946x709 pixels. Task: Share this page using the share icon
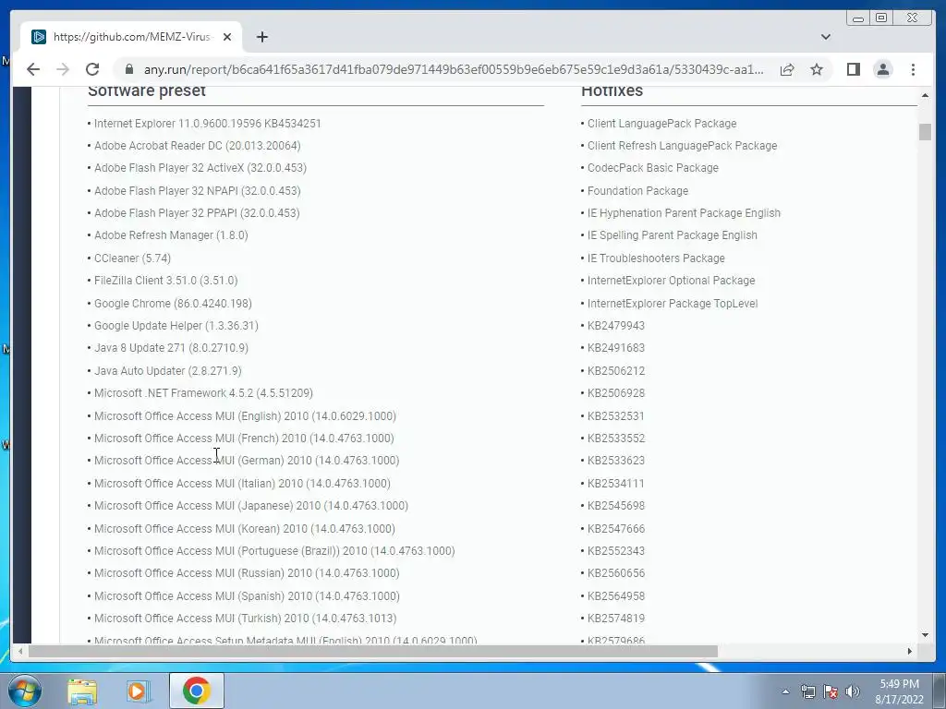tap(787, 69)
